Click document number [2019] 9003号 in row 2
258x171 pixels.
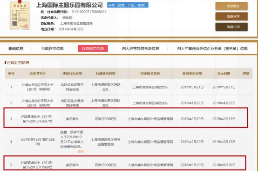click(x=38, y=105)
